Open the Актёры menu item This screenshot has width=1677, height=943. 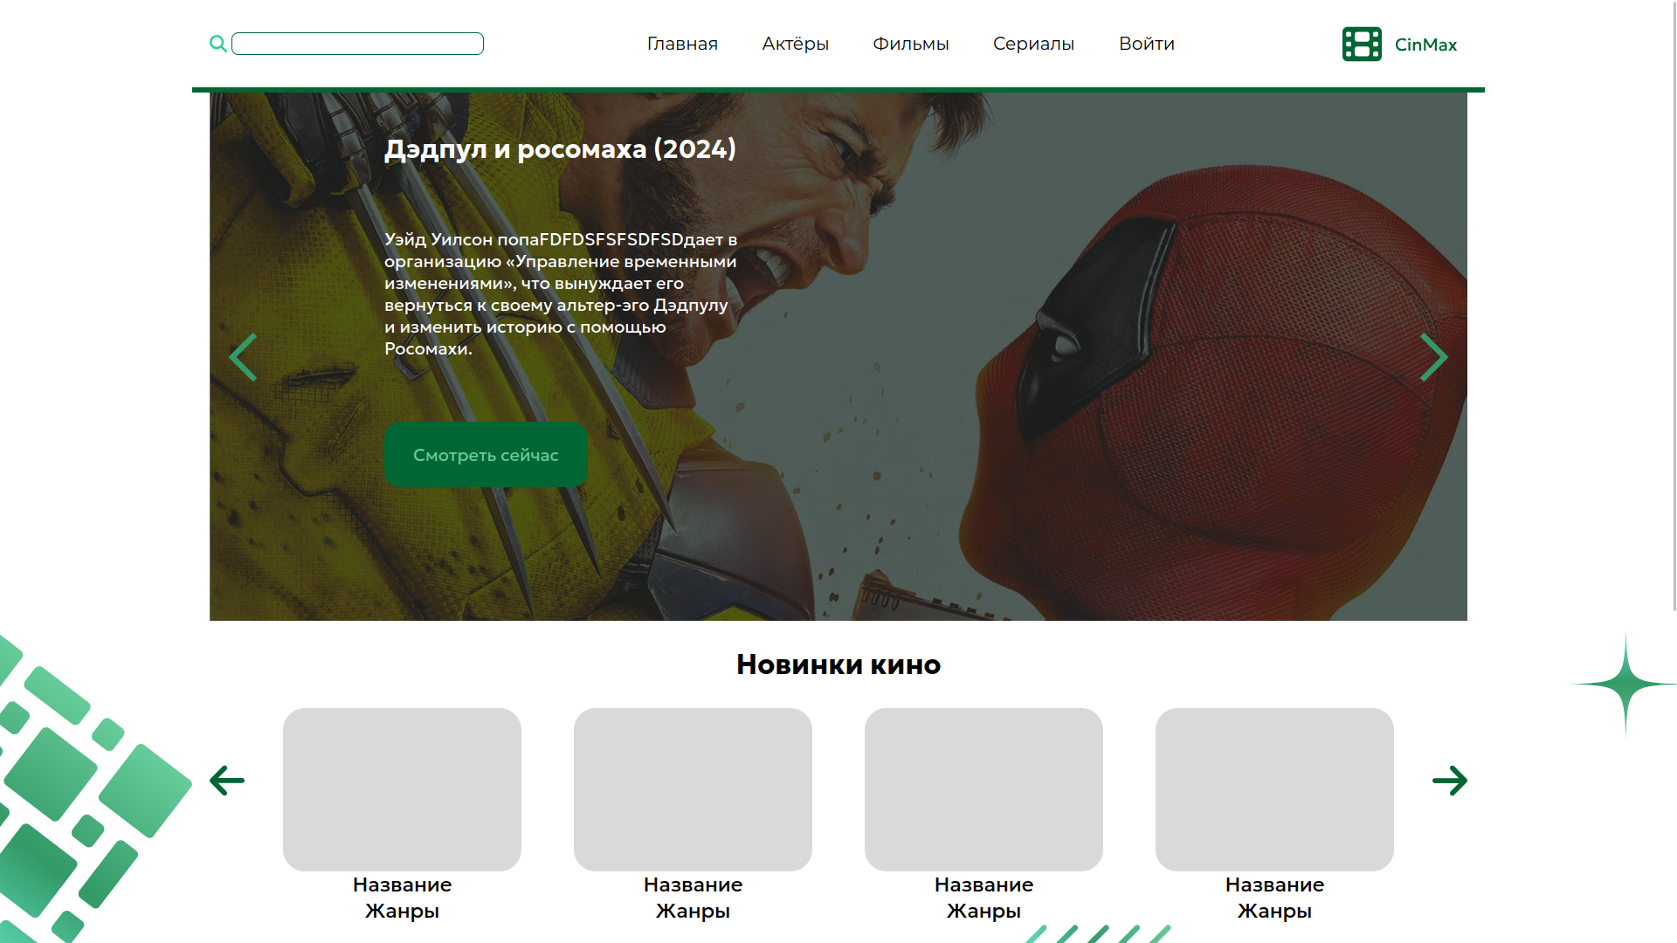(x=795, y=44)
